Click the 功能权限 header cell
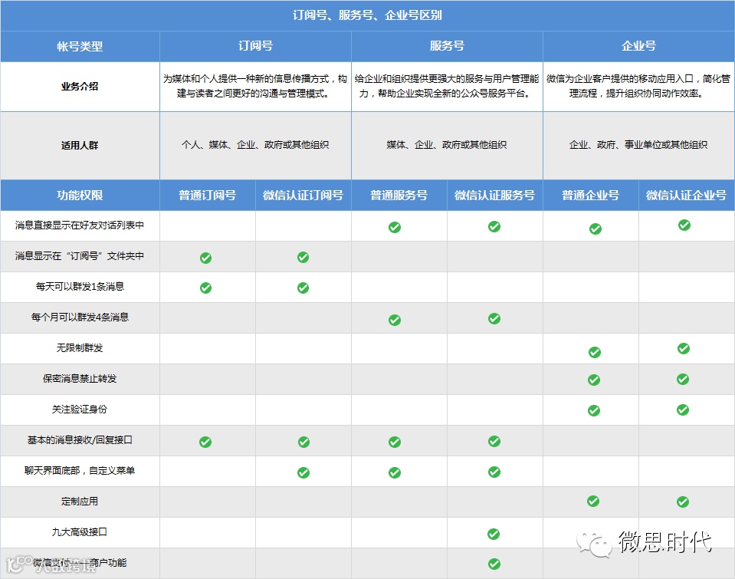 (80, 196)
